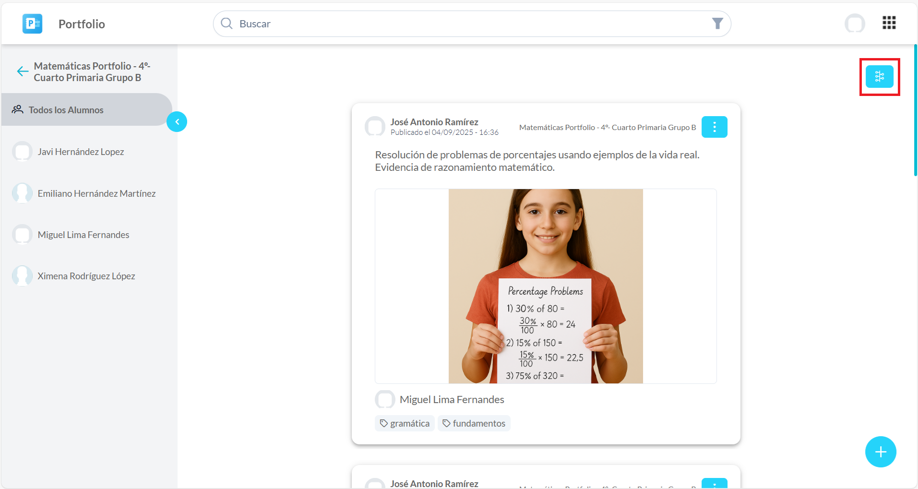Select student Javi Hernández Lopez
Screen dimensions: 918x489
(x=81, y=152)
